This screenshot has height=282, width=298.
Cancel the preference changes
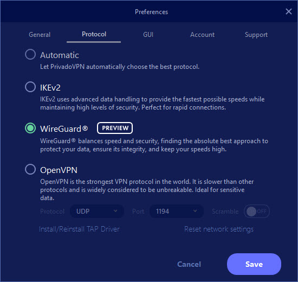click(189, 264)
